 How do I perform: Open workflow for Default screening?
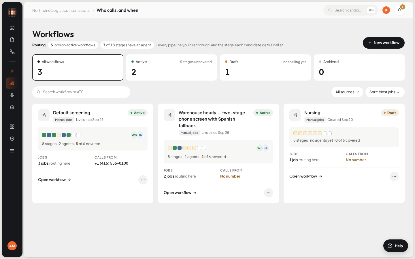54,180
